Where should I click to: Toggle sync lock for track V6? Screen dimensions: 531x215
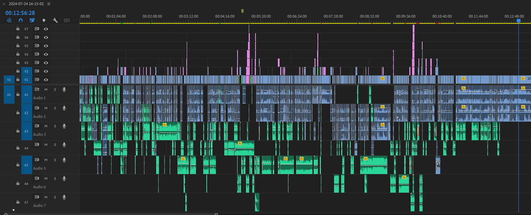37,37
